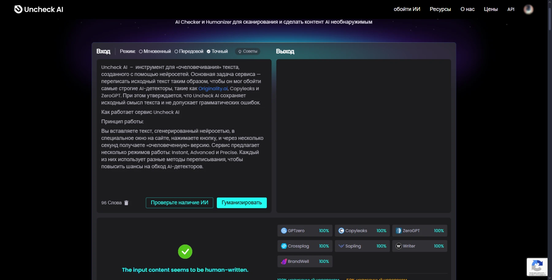Click the GPTzero detector icon
Viewport: 552px width, 280px height.
[284, 231]
